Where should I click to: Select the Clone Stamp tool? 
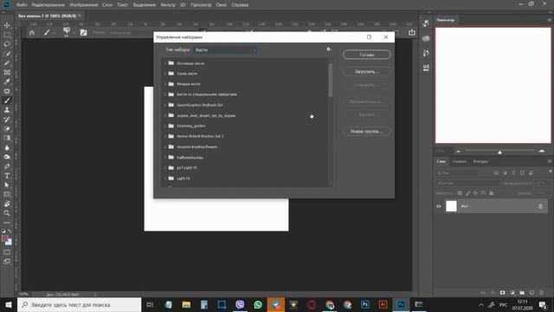click(7, 110)
